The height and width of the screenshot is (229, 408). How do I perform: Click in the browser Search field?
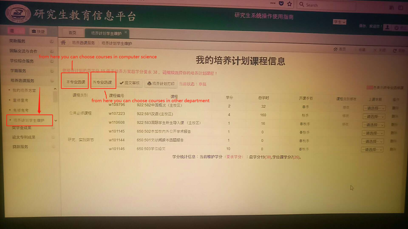tap(326, 5)
